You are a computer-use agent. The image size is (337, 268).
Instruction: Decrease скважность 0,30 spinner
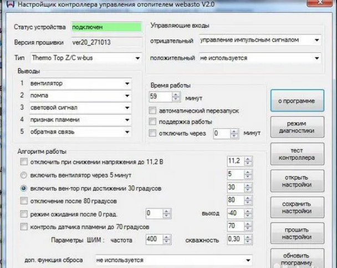click(x=248, y=241)
